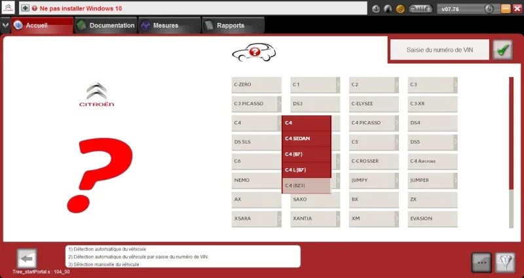Switch to the Accueil tab
The width and height of the screenshot is (524, 278).
pos(42,26)
